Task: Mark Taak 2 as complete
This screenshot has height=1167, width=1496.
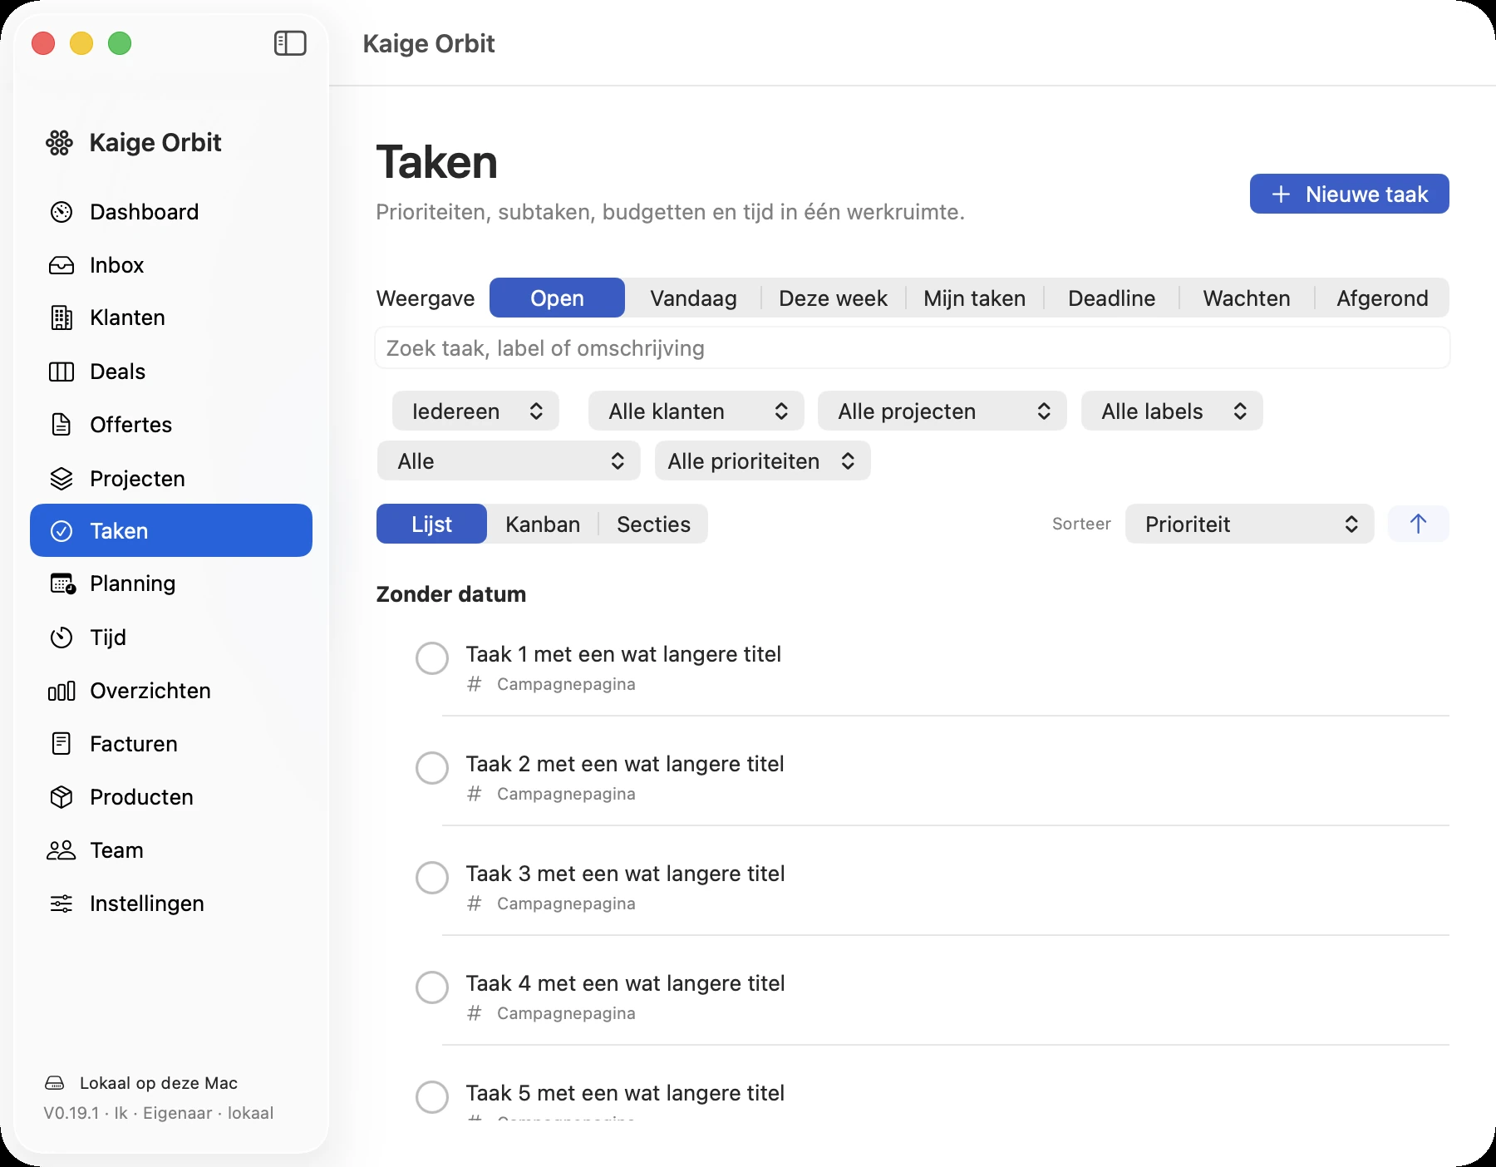Action: pyautogui.click(x=432, y=768)
